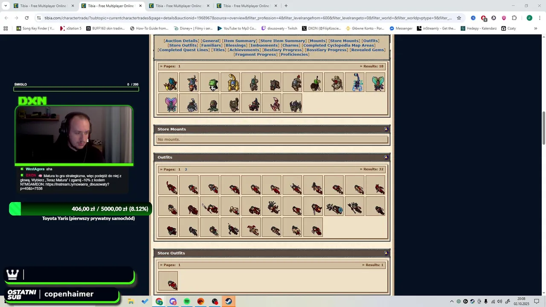The image size is (546, 307).
Task: Jump to Bestiary Progress section
Action: [x=283, y=50]
